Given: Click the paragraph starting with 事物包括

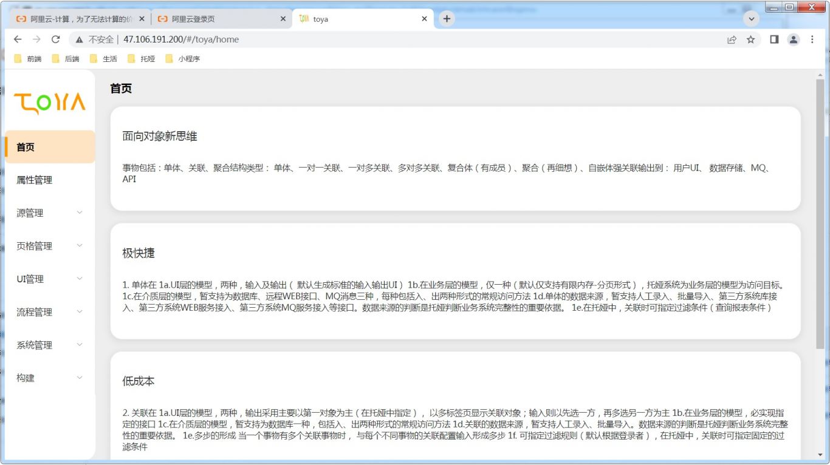Looking at the screenshot, I should coord(448,174).
